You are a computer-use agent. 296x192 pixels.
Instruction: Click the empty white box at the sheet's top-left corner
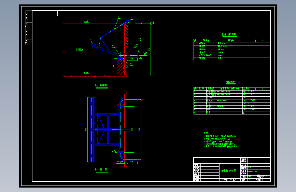coord(45,13)
